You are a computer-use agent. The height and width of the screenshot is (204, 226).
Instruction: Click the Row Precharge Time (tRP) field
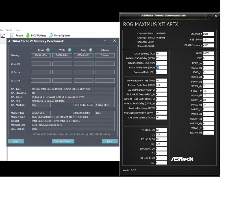click(161, 63)
